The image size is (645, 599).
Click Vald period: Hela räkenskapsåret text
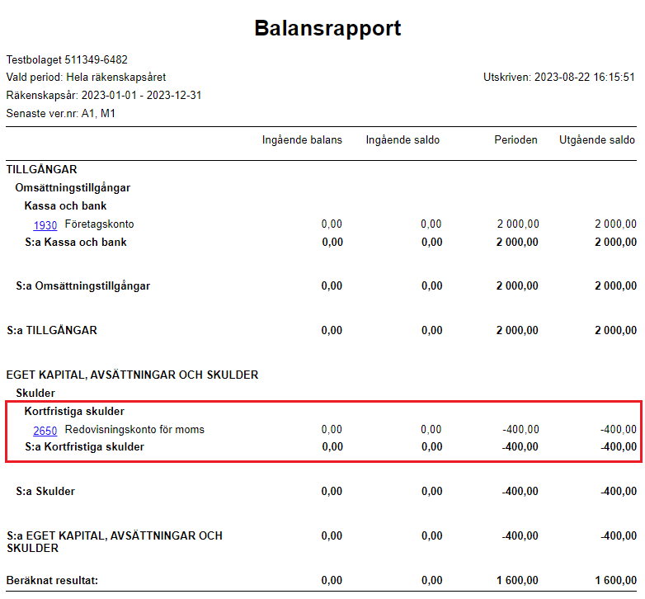click(86, 78)
